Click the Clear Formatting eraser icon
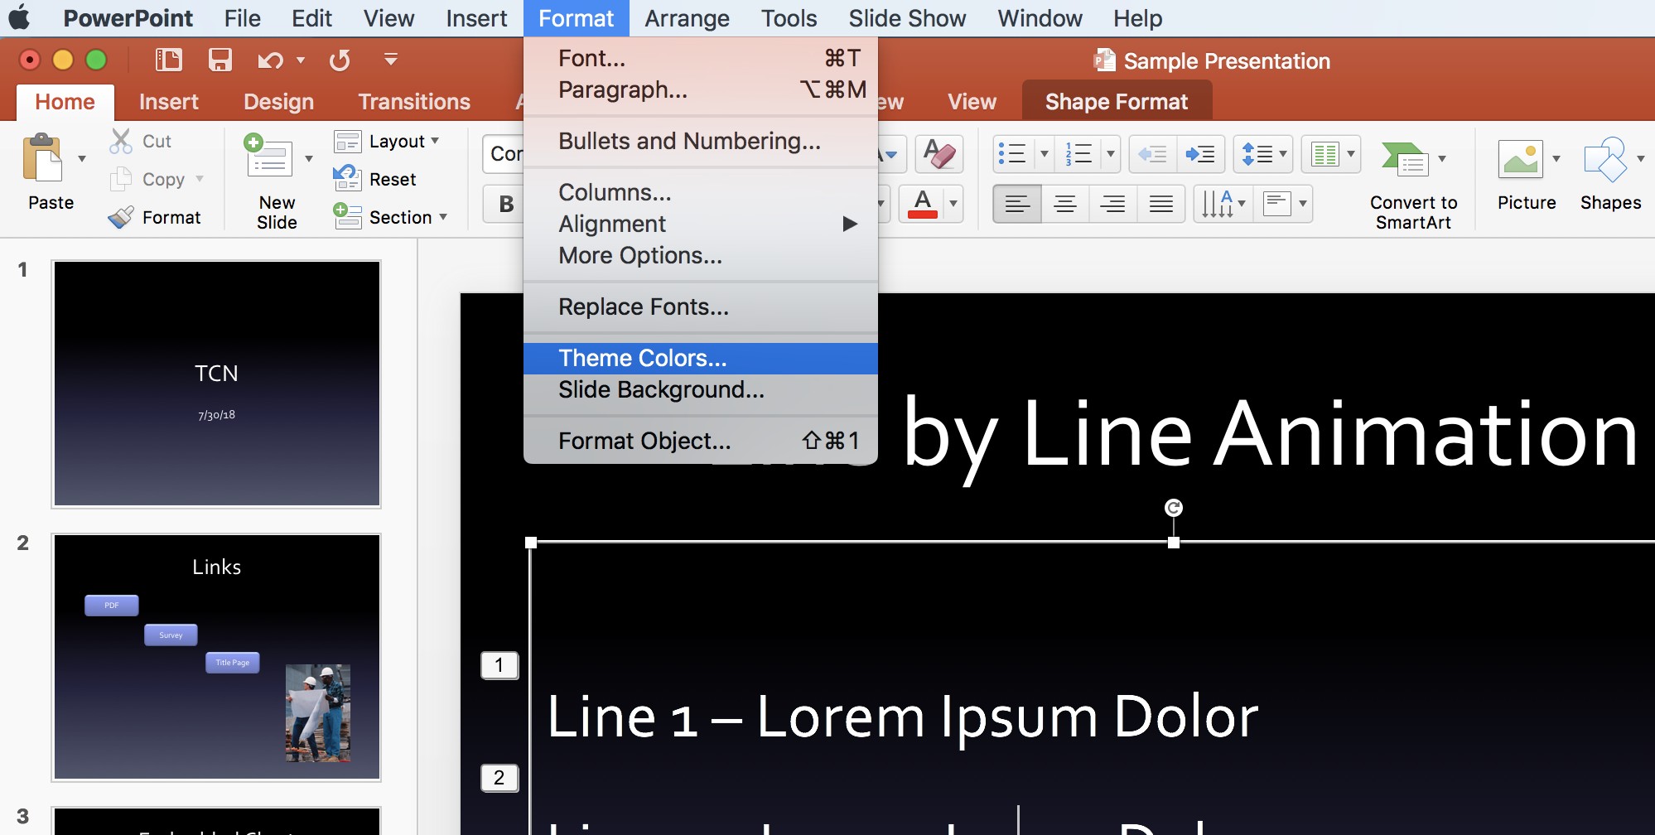Viewport: 1655px width, 835px height. (938, 154)
